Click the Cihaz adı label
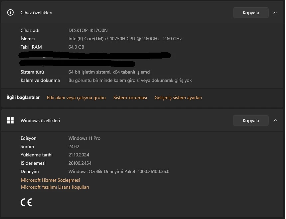This screenshot has height=219, width=286. [x=30, y=31]
